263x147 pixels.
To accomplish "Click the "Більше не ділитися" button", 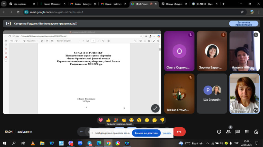I will pyautogui.click(x=146, y=133).
